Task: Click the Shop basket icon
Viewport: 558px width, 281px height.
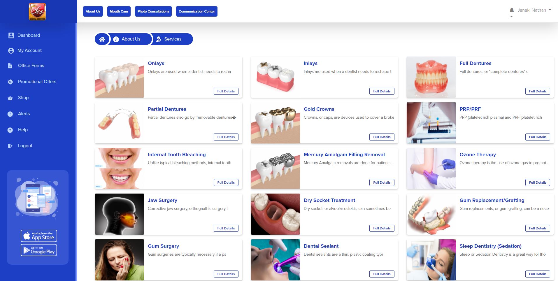Action: click(x=10, y=98)
